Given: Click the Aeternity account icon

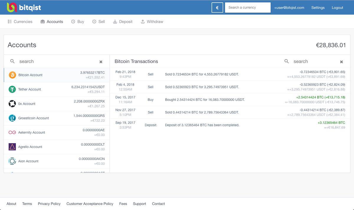Looking at the screenshot, I should (12, 133).
